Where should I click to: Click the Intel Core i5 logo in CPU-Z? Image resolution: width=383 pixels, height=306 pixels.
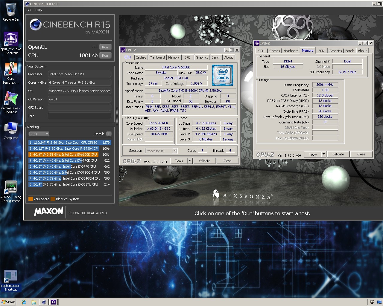point(223,75)
